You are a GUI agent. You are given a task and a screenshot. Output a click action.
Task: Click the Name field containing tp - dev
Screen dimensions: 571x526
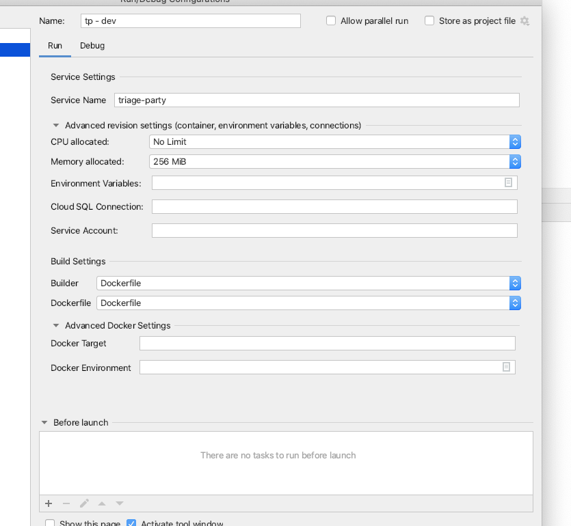pyautogui.click(x=191, y=20)
